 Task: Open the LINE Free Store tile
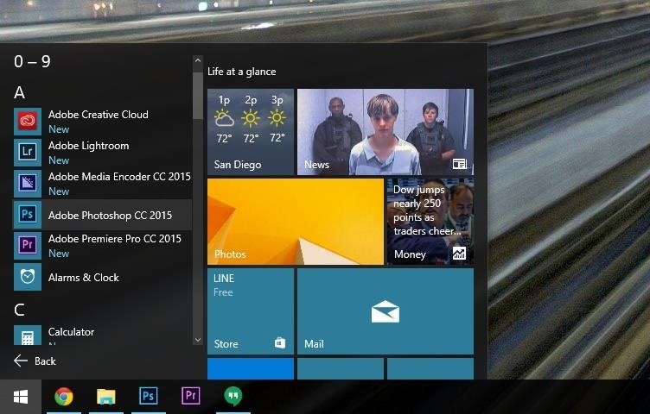click(251, 311)
